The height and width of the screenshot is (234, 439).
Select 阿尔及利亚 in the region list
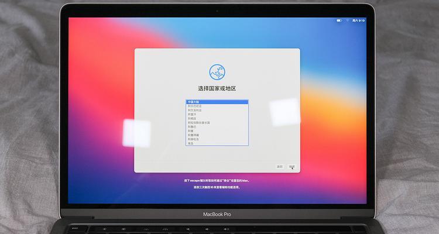point(217,111)
